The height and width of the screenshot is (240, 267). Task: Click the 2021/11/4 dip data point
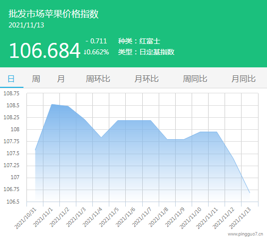(101, 137)
